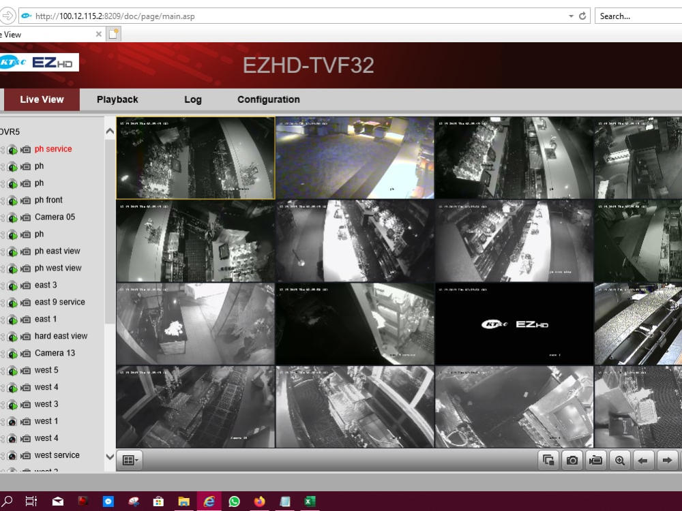Click the URL address field
The width and height of the screenshot is (682, 511).
click(x=291, y=16)
